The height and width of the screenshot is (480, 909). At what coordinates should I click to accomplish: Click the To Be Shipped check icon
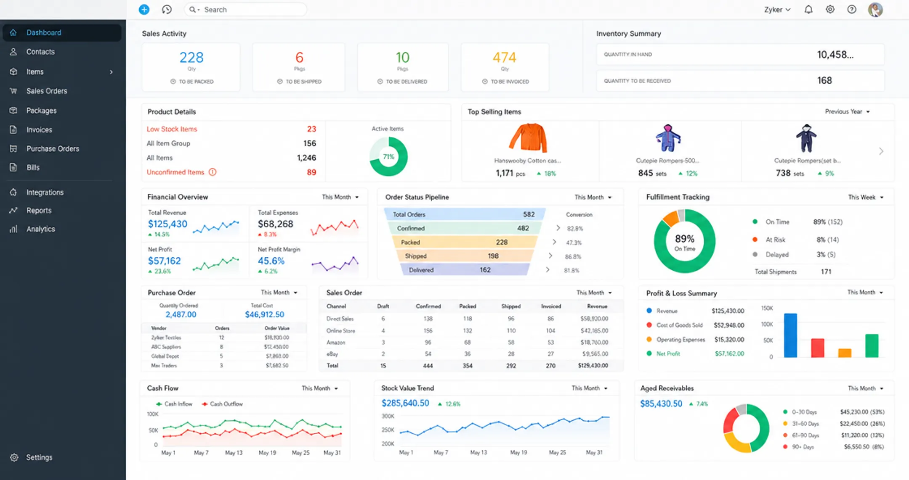pos(280,82)
